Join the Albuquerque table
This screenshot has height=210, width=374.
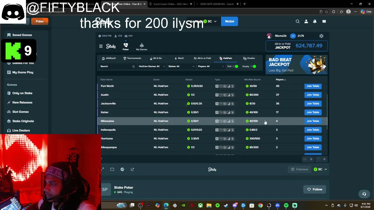313,147
